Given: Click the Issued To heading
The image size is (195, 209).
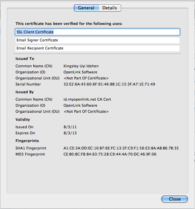Looking at the screenshot, I should click(x=25, y=59).
